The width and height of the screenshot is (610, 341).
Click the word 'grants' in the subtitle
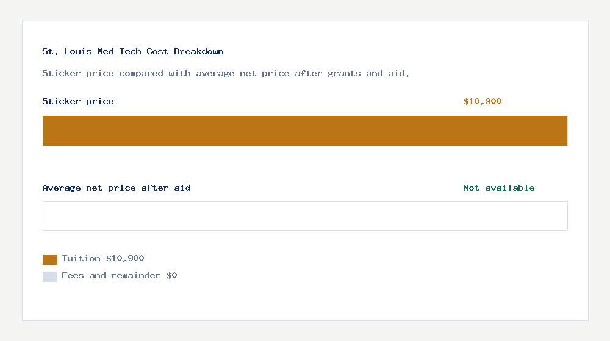coord(344,74)
